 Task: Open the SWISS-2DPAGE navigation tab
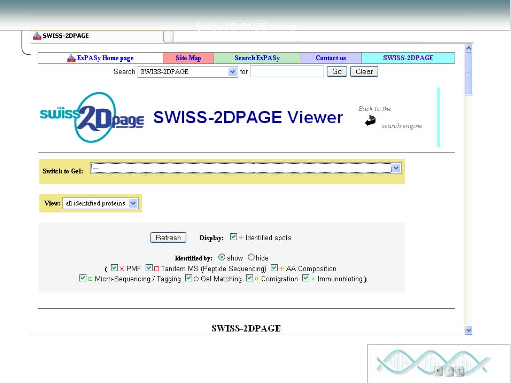click(408, 58)
